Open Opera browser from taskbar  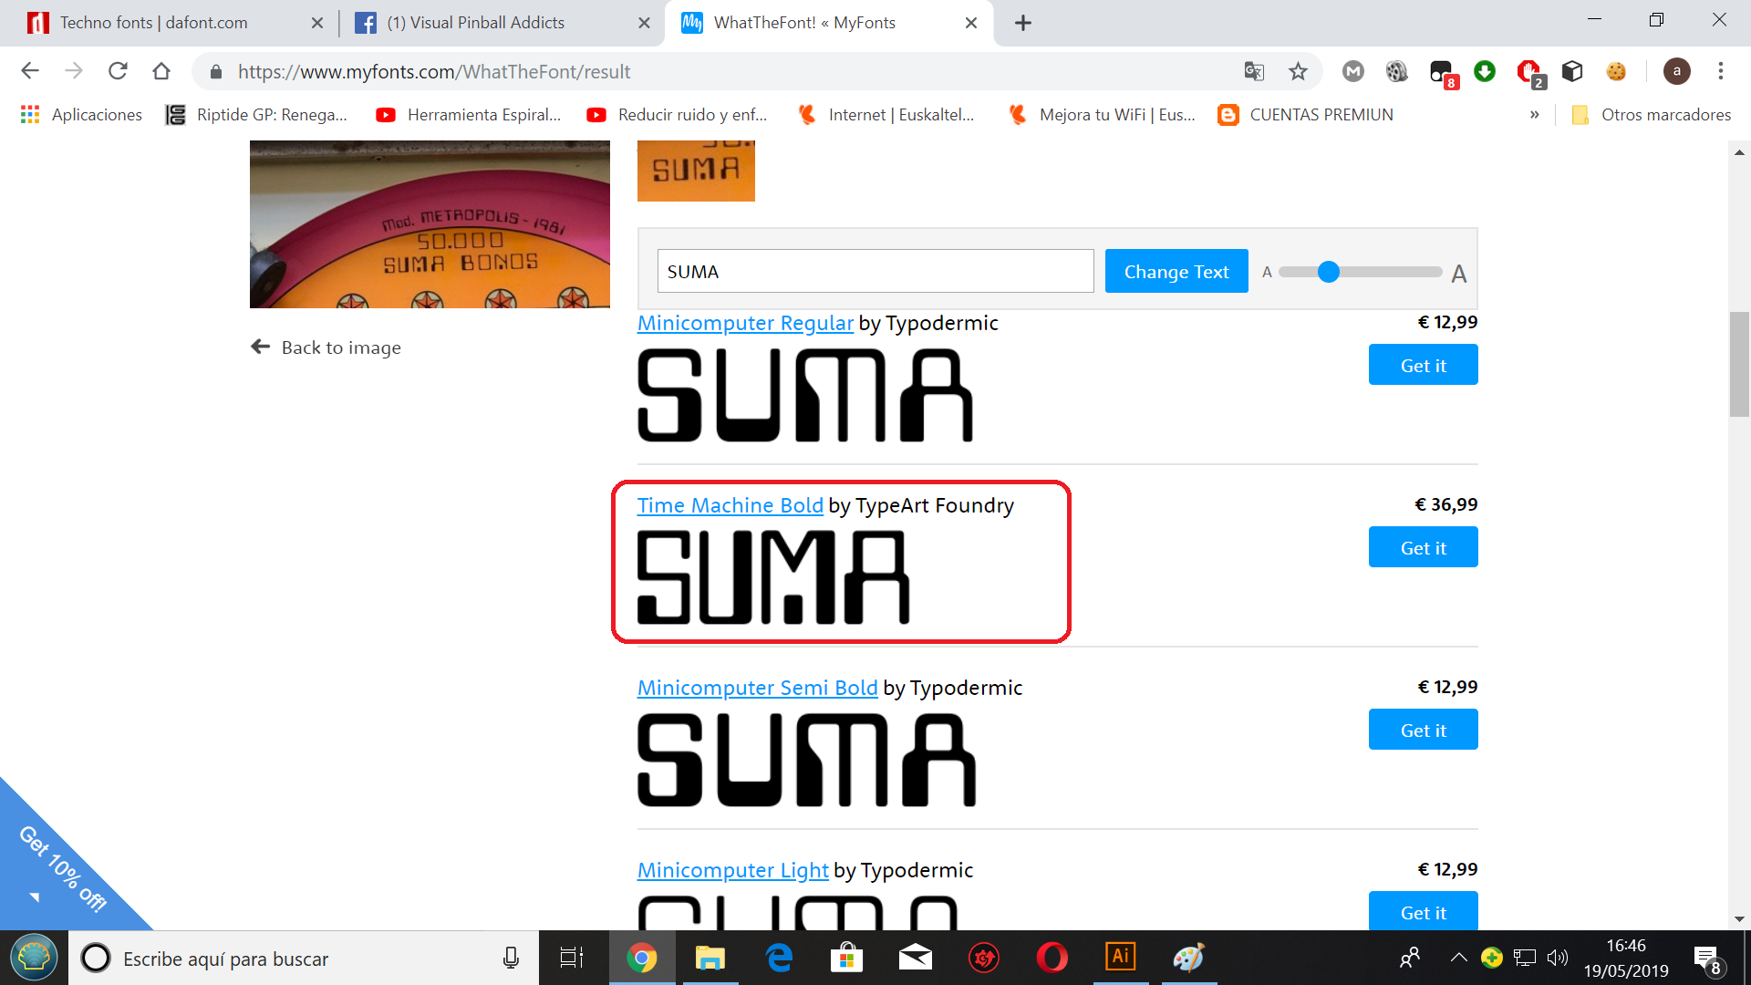pyautogui.click(x=1052, y=958)
